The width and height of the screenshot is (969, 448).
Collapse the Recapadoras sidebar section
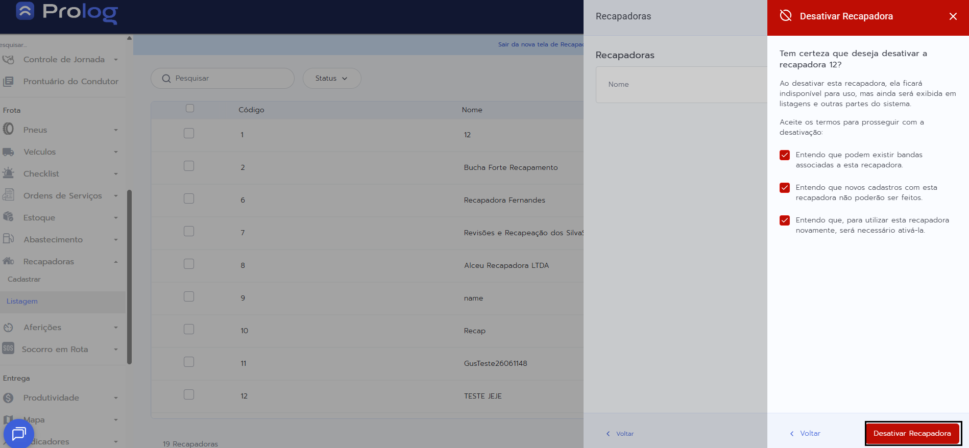(x=115, y=262)
